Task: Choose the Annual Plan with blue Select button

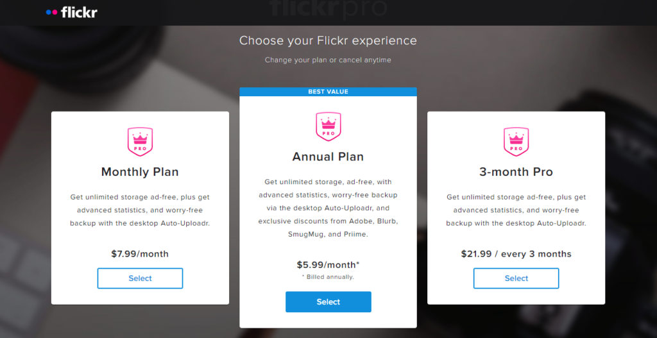Action: point(328,302)
